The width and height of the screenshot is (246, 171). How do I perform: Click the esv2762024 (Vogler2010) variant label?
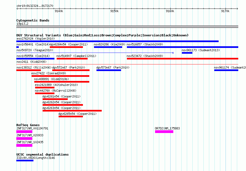click(x=36, y=39)
